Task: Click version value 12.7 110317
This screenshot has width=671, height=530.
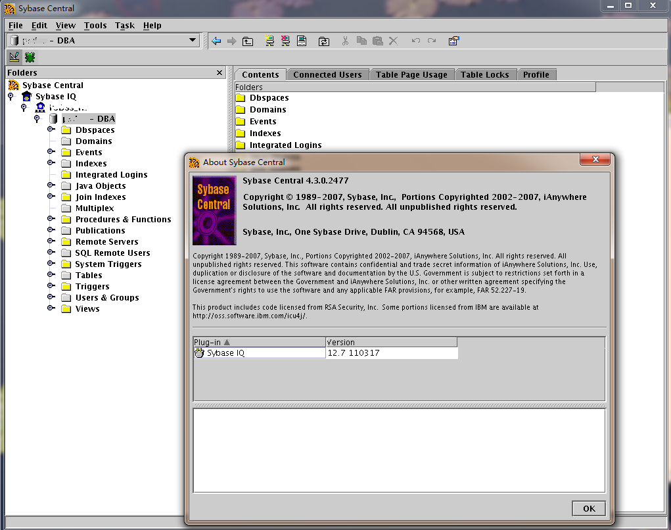Action: pos(354,352)
